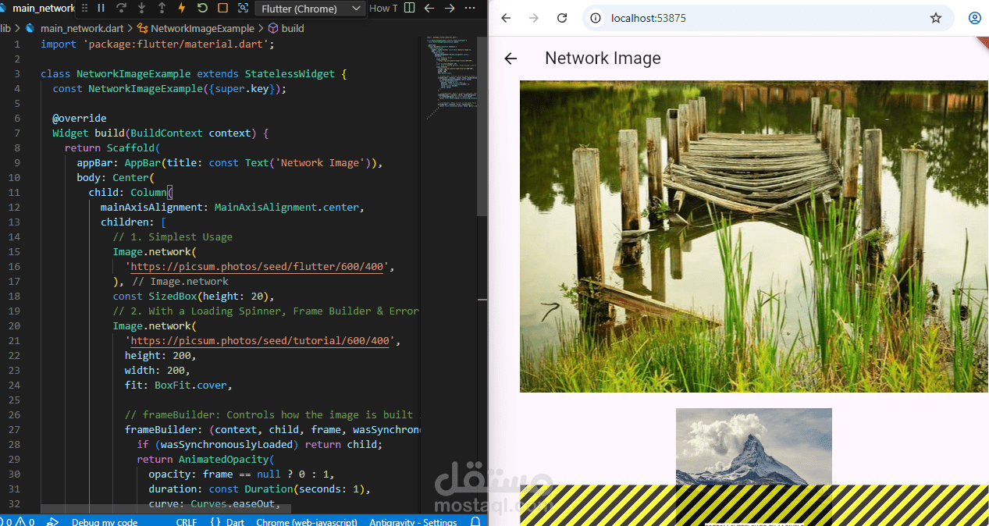
Task: Open Antigravity - Settings from status bar
Action: (x=413, y=521)
